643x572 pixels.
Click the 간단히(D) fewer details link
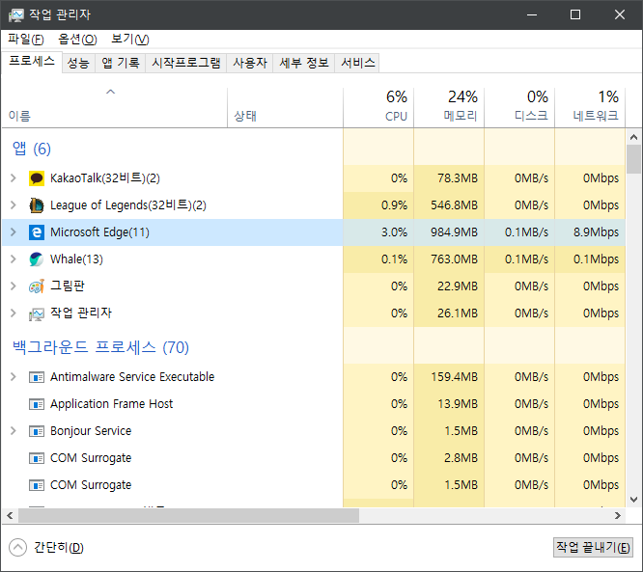59,548
